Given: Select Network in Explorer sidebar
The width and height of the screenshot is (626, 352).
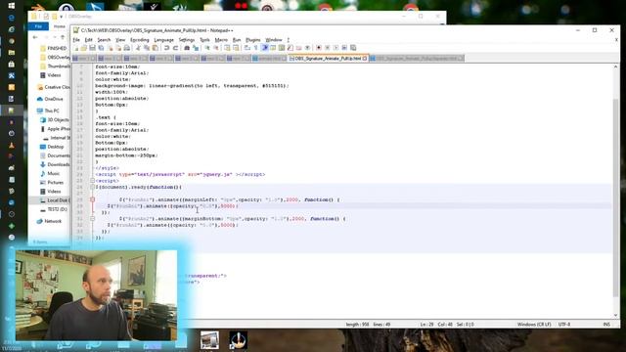Looking at the screenshot, I should click(50, 221).
